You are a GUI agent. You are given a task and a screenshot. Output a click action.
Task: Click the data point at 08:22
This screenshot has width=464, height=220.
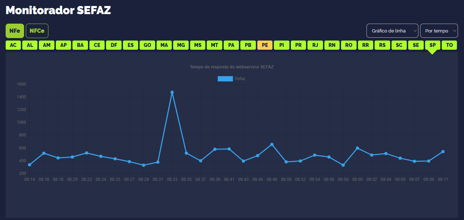(87, 153)
